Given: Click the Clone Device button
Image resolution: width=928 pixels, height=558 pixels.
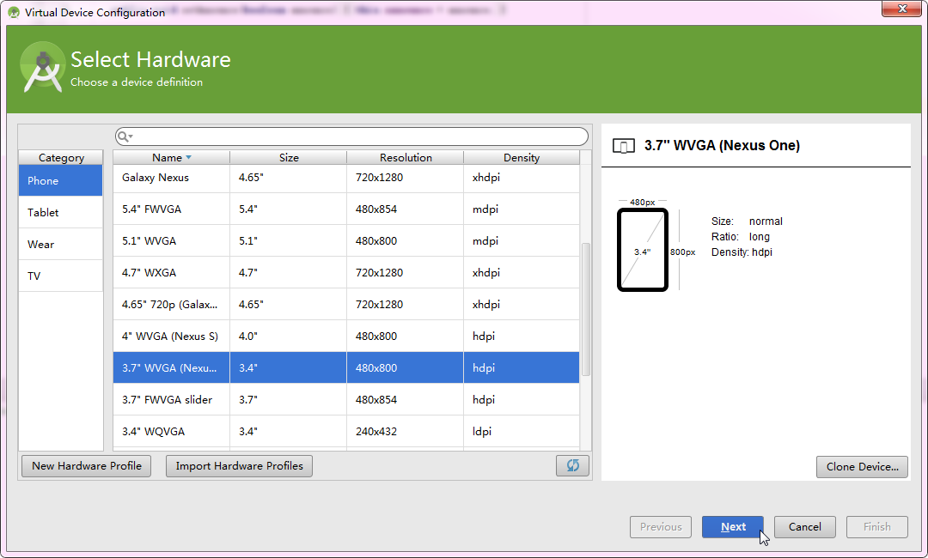Looking at the screenshot, I should pyautogui.click(x=862, y=466).
